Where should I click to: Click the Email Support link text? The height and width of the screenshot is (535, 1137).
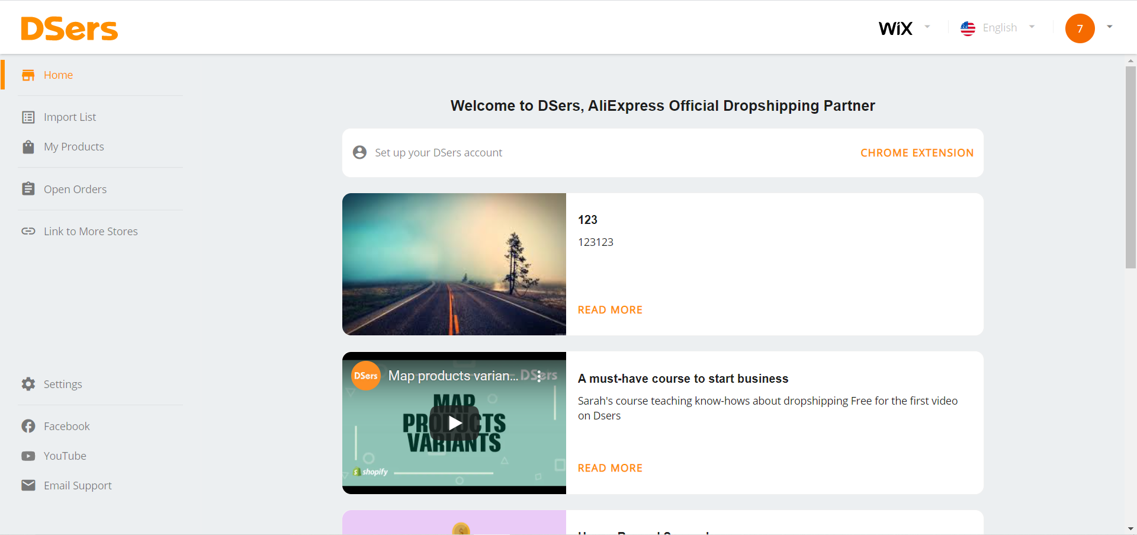pyautogui.click(x=78, y=486)
